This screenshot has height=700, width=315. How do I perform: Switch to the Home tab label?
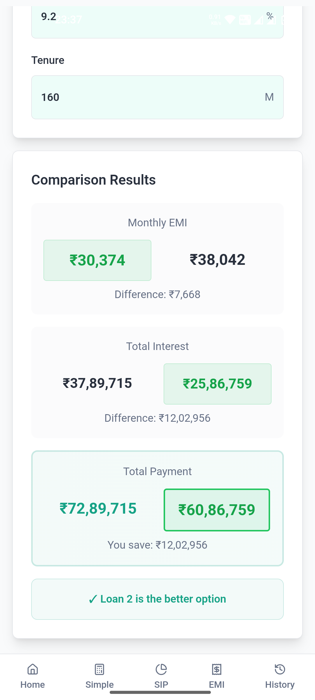[32, 685]
